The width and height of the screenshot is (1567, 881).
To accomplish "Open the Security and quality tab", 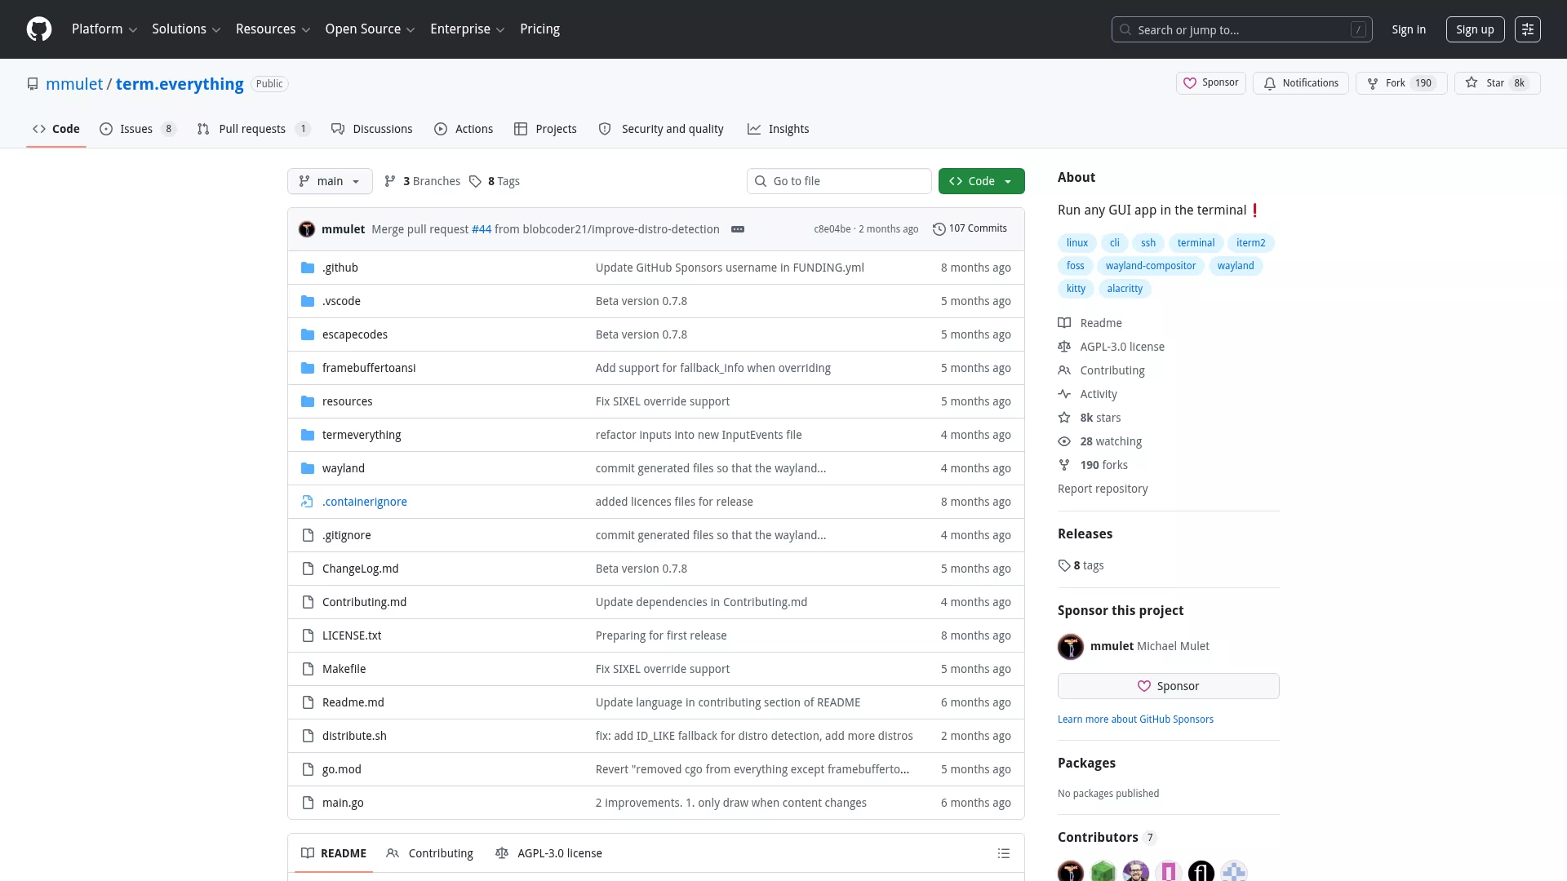I will click(661, 129).
